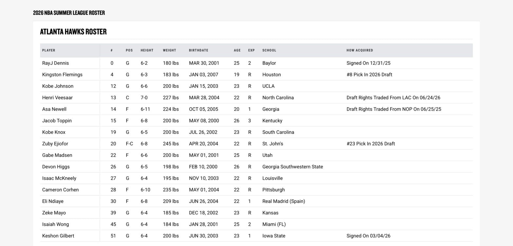The width and height of the screenshot is (513, 246).
Task: Click weight '227 lbs' cell
Action: (x=171, y=97)
